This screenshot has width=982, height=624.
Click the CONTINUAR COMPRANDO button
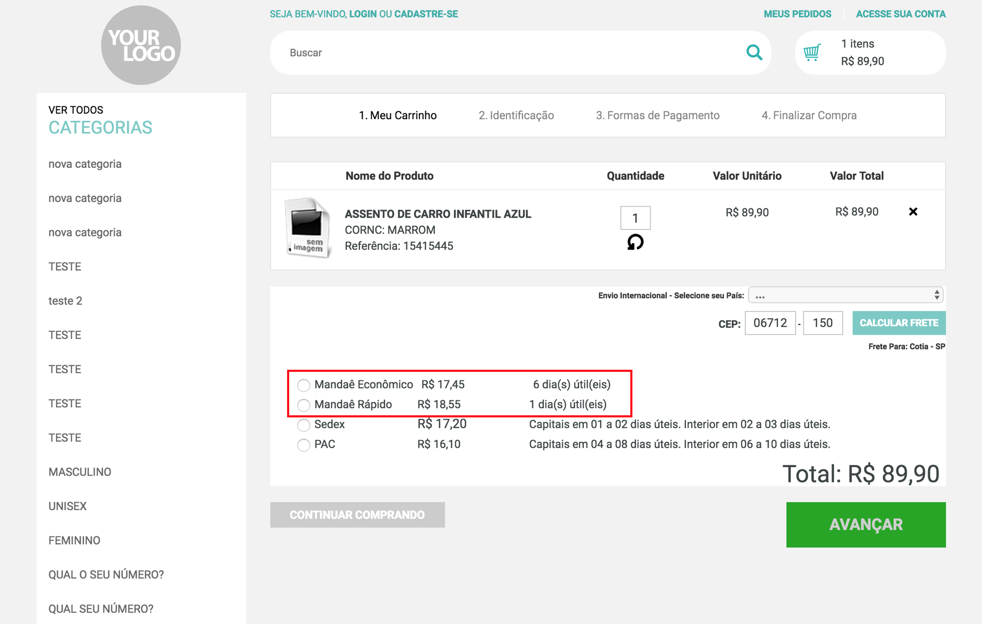coord(357,515)
